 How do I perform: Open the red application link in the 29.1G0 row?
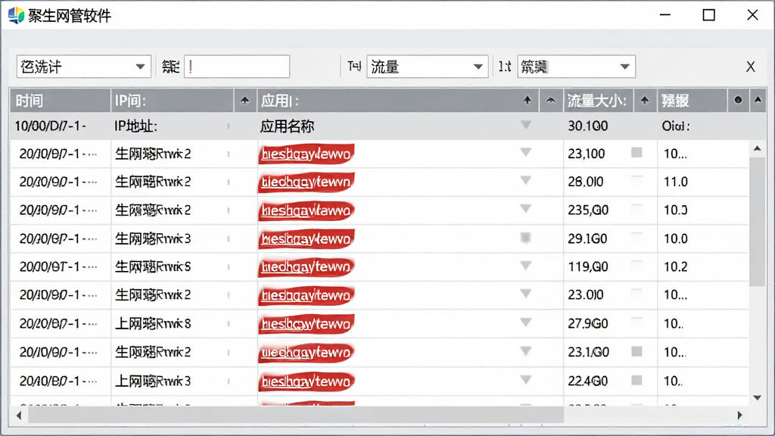[307, 239]
